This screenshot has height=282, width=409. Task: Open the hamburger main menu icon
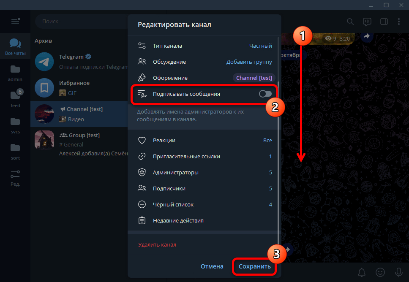(15, 21)
